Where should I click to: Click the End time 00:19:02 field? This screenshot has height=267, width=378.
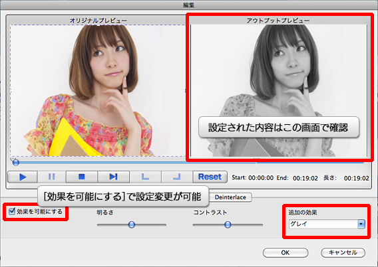point(305,178)
